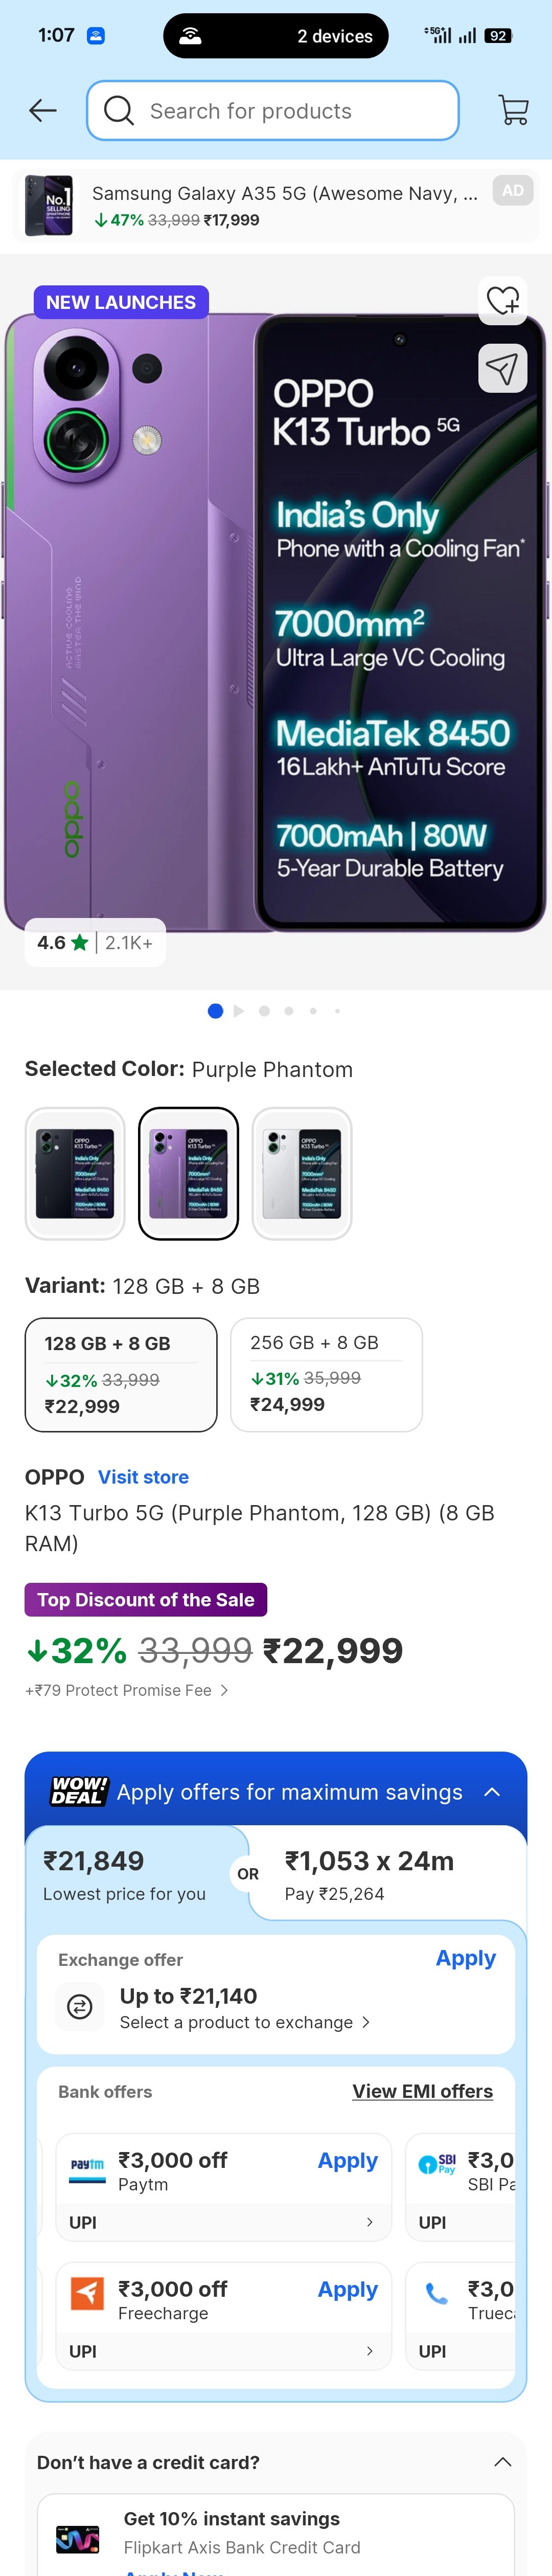Click the Search for products field
Image resolution: width=552 pixels, height=2576 pixels.
pyautogui.click(x=290, y=111)
